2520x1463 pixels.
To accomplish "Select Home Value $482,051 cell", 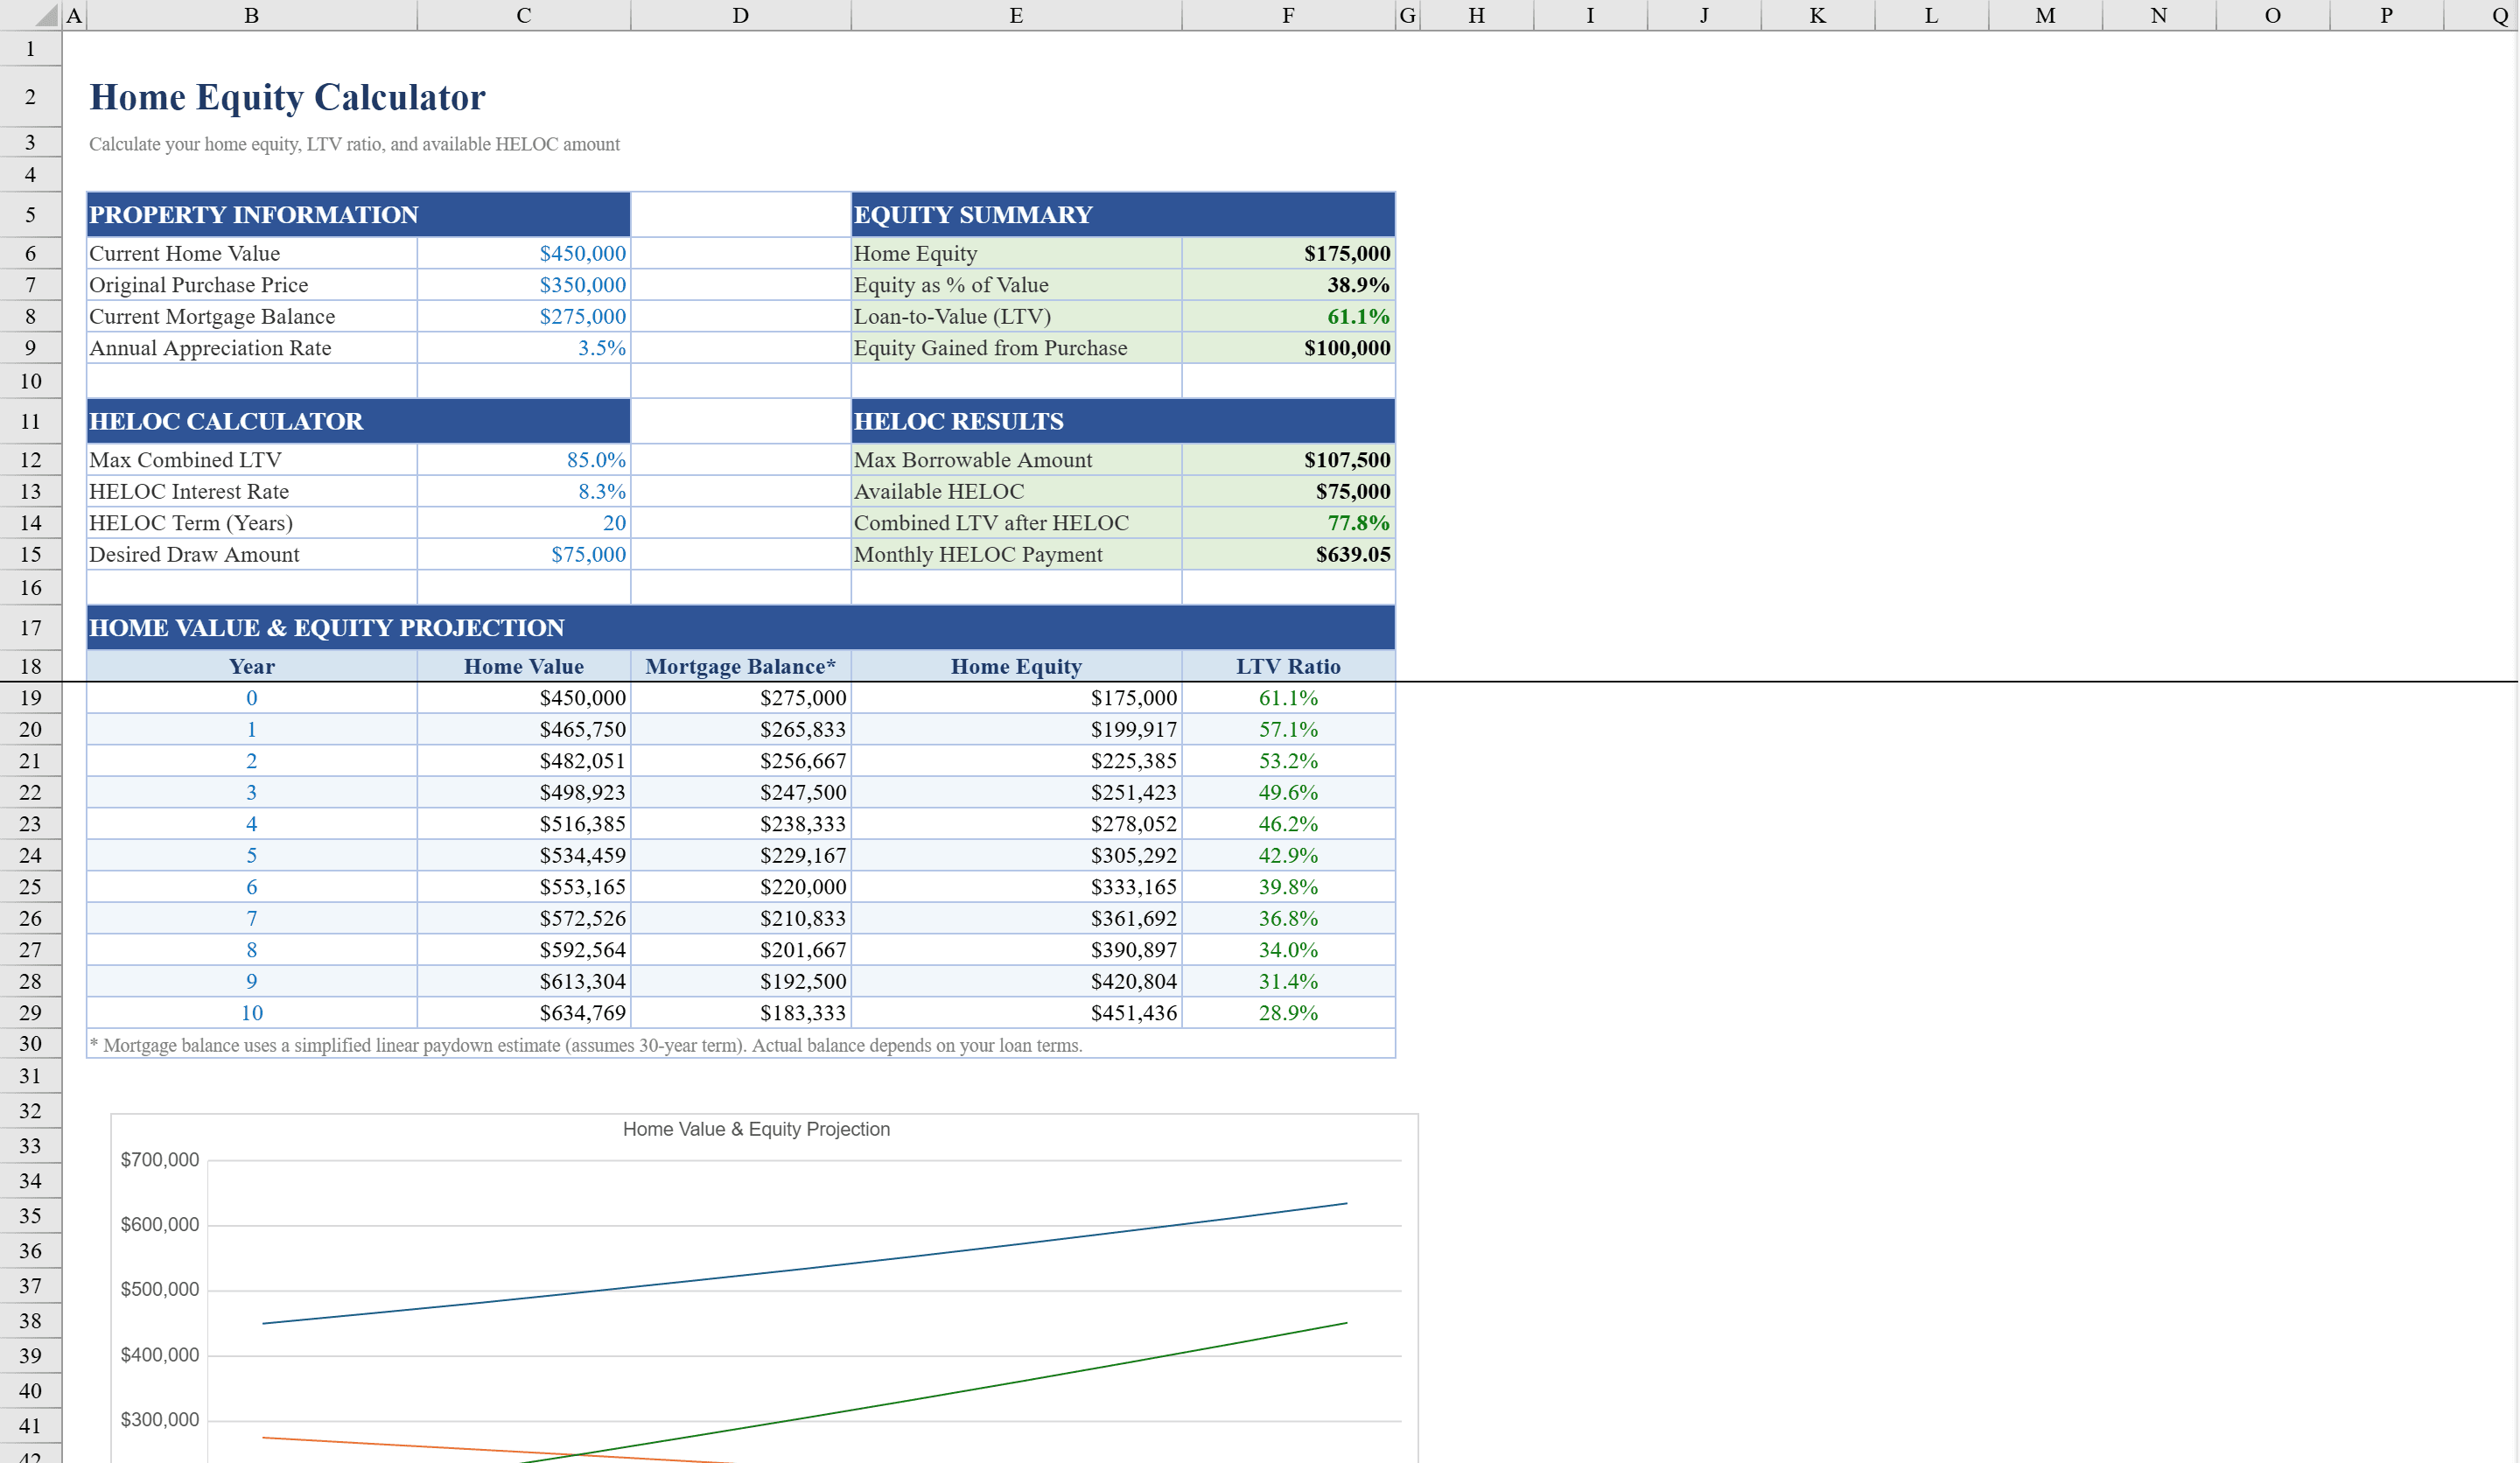I will click(x=524, y=761).
